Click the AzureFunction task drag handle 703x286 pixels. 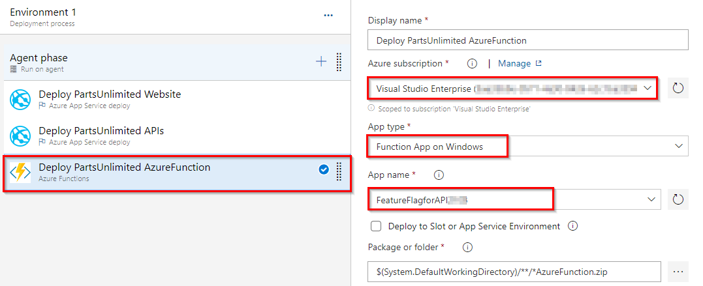tap(339, 171)
